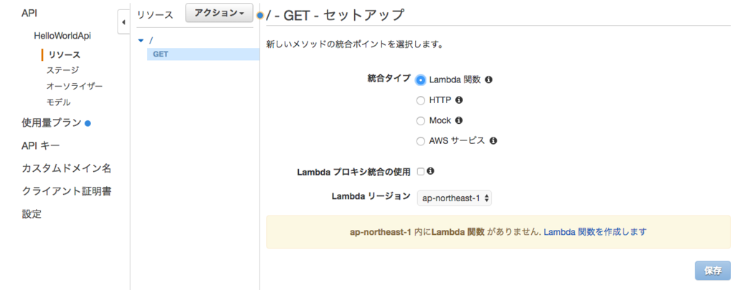Select the Lambda 関数 radio button

(x=421, y=80)
